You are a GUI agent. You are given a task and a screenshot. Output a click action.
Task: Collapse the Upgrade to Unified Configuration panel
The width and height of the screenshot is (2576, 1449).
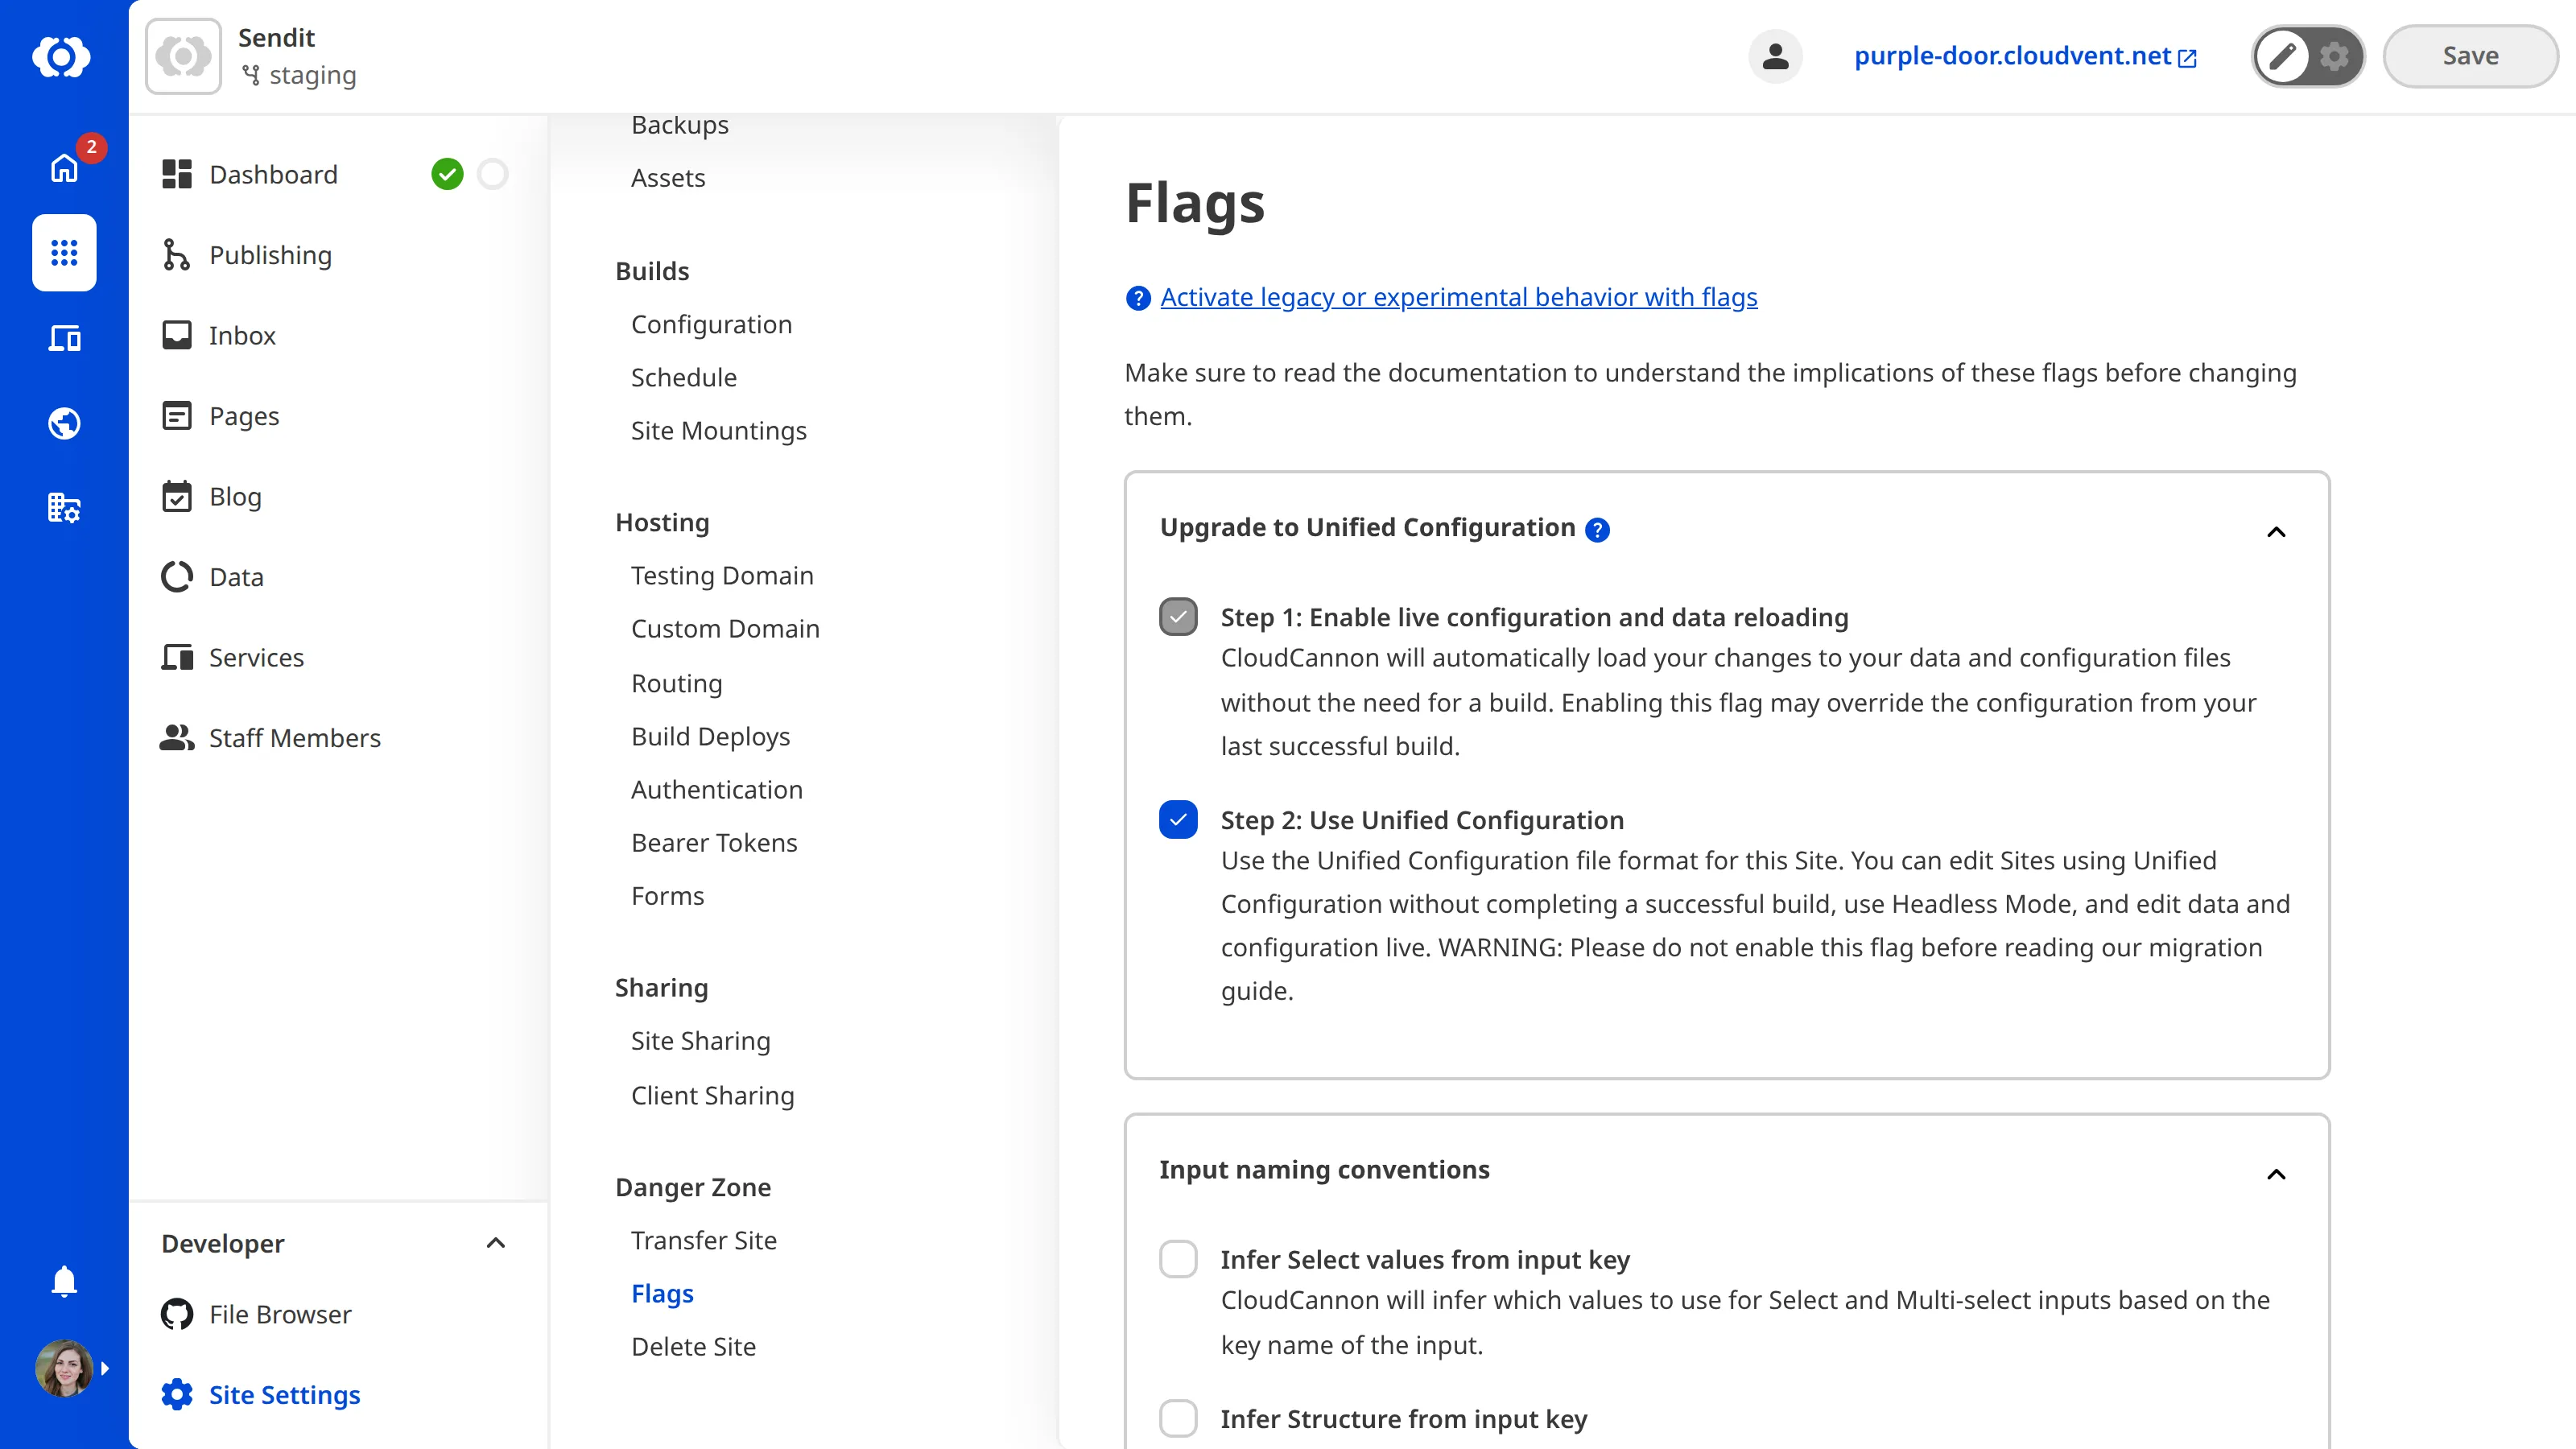(2276, 531)
